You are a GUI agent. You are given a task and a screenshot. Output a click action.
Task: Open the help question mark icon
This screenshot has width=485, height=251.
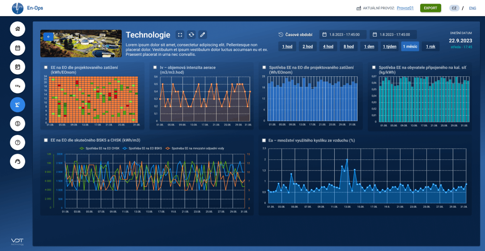17,142
